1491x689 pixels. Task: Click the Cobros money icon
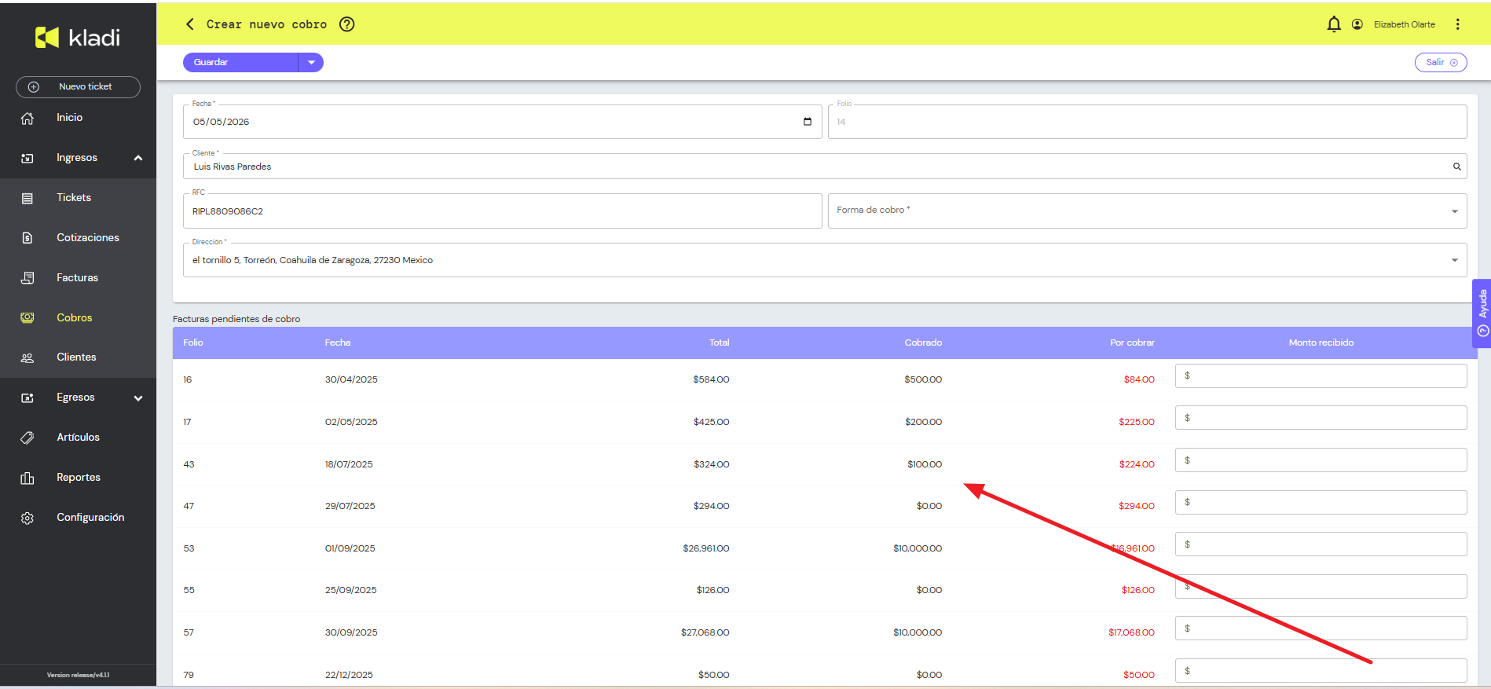pos(27,317)
